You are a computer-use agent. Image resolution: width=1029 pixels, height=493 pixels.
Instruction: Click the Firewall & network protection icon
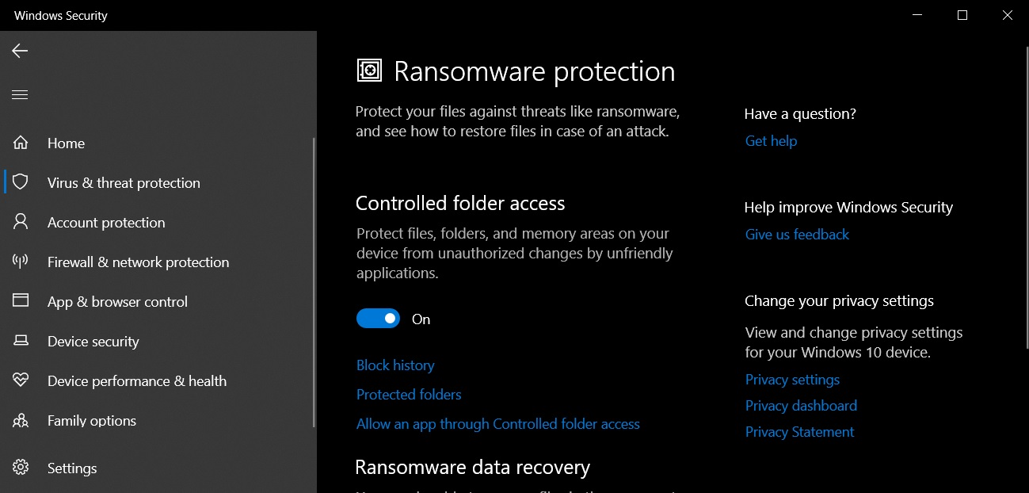tap(21, 262)
